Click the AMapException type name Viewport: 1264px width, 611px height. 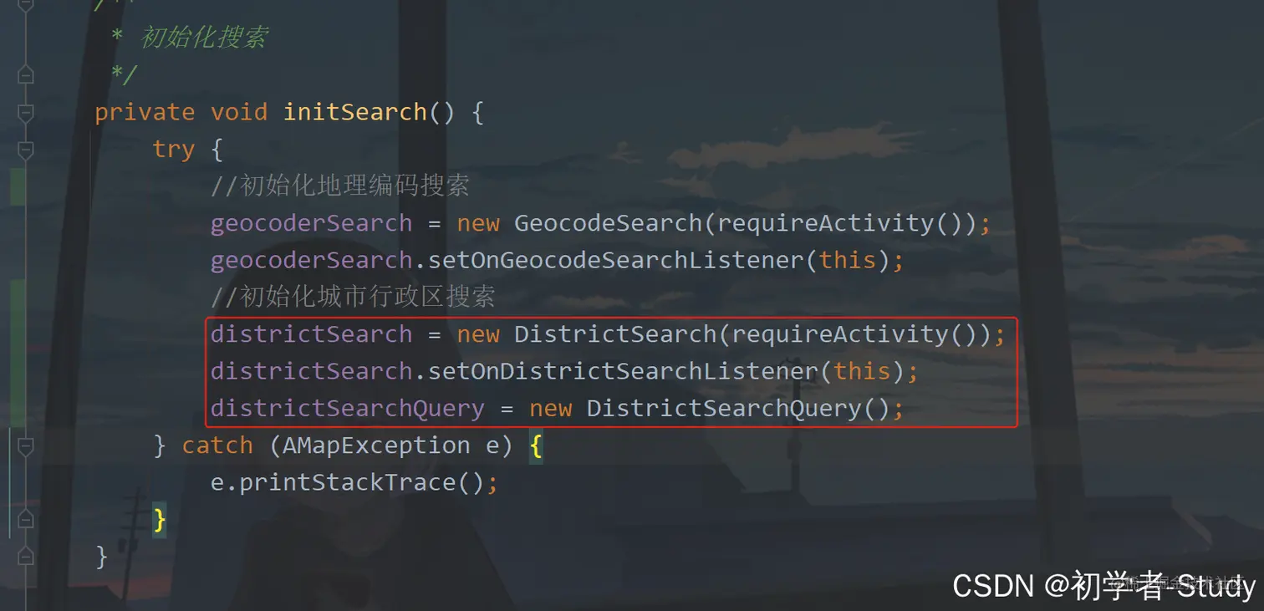tap(376, 446)
